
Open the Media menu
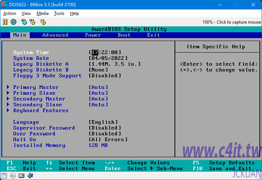(42, 13)
